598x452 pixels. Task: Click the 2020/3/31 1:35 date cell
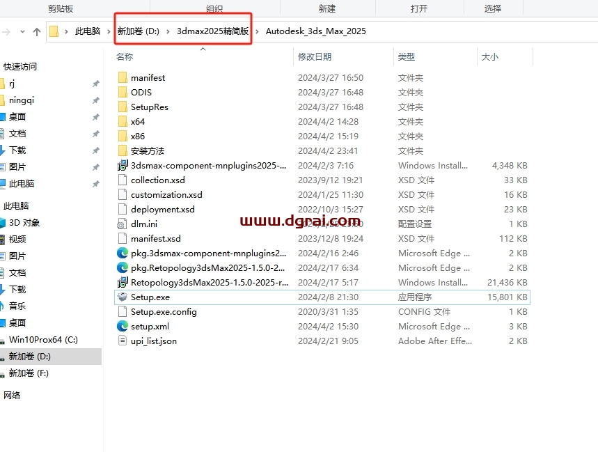pos(328,311)
